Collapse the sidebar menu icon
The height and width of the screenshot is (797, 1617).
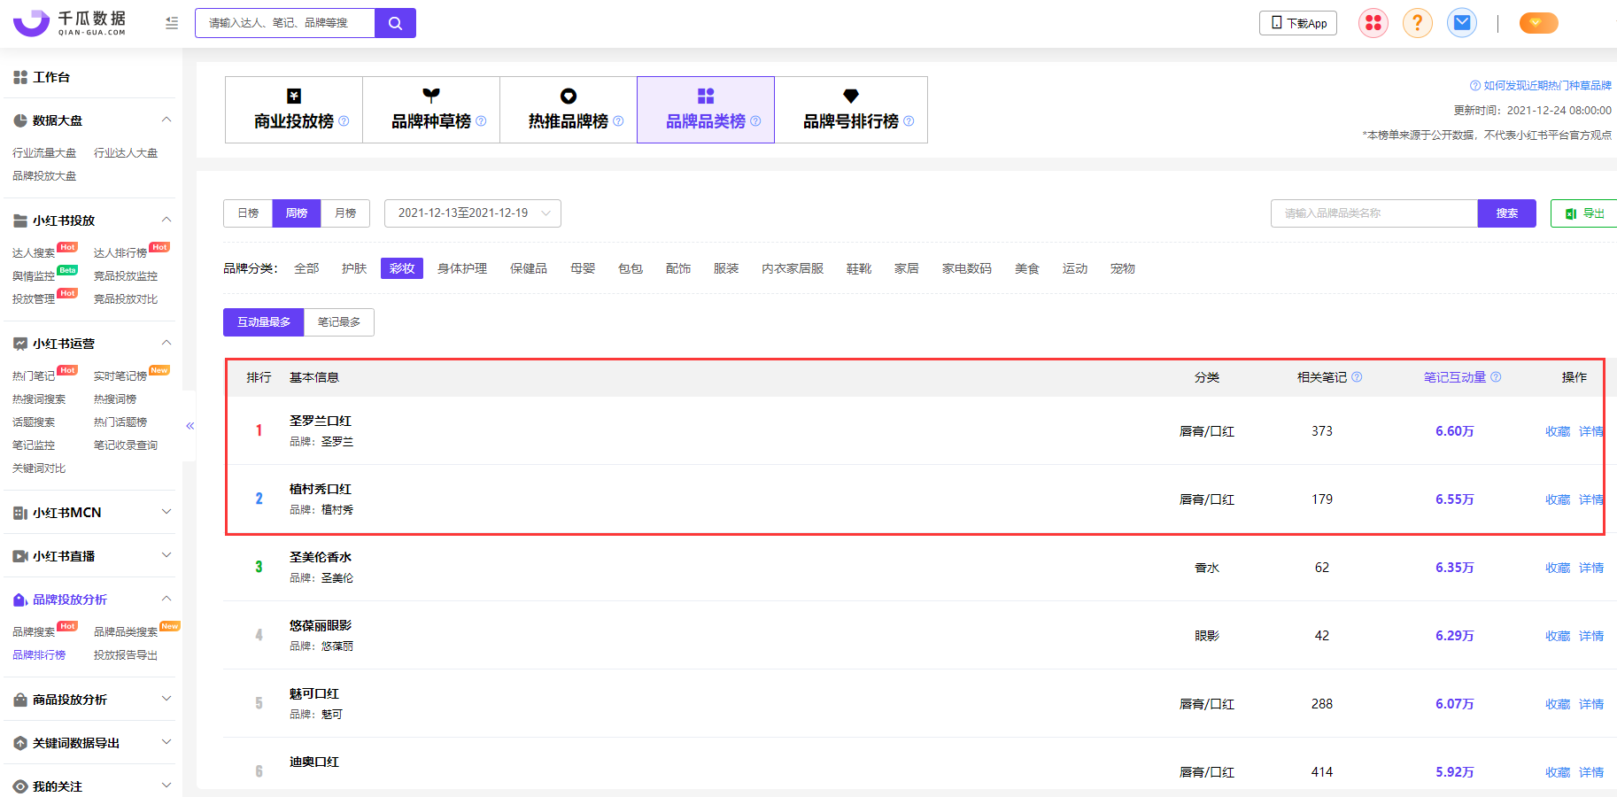[x=172, y=23]
